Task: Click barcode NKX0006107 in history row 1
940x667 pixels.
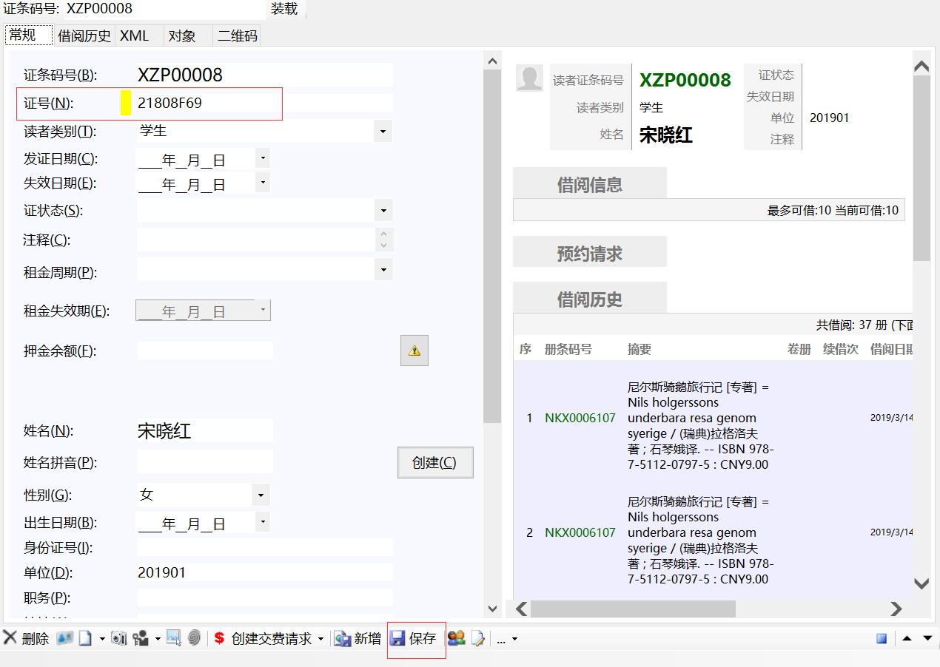Action: pyautogui.click(x=580, y=419)
